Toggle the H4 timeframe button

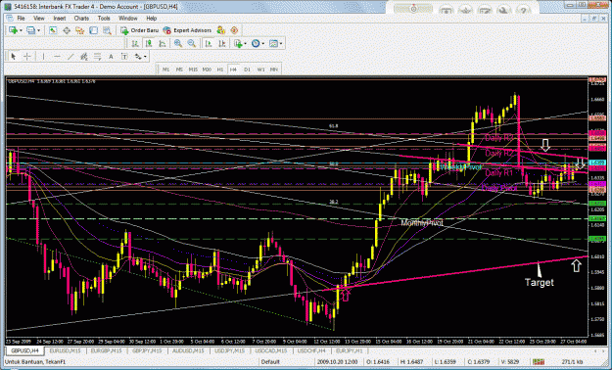tap(233, 69)
